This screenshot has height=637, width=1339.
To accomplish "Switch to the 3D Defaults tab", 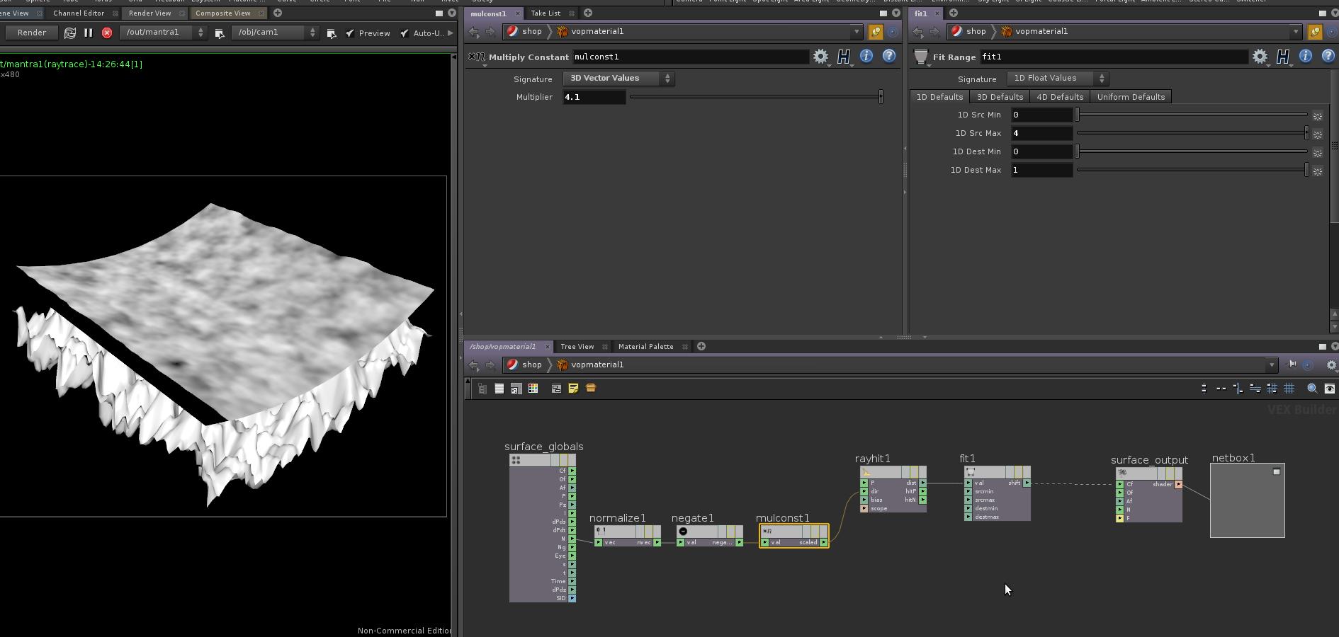I will 1000,97.
